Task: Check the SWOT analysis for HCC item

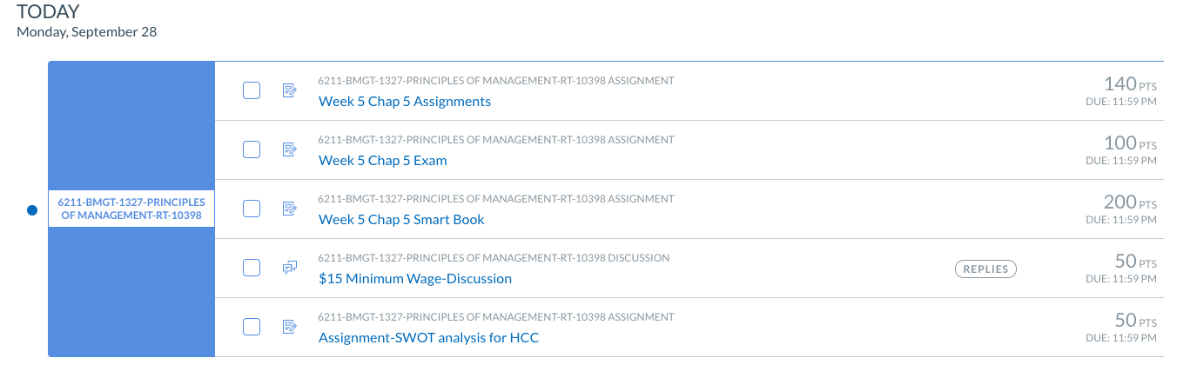Action: (252, 327)
